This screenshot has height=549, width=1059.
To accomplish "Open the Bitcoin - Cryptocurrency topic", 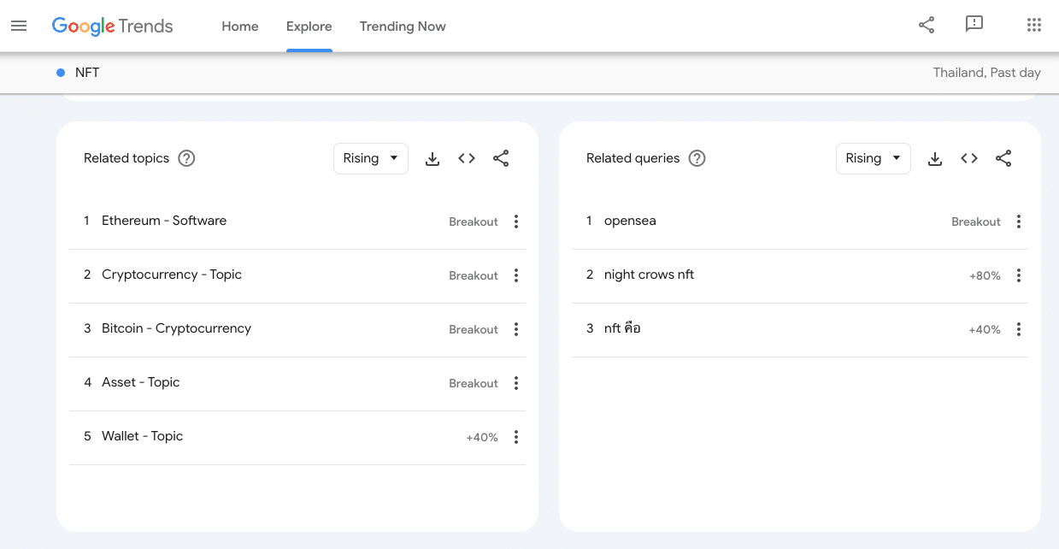I will point(176,328).
